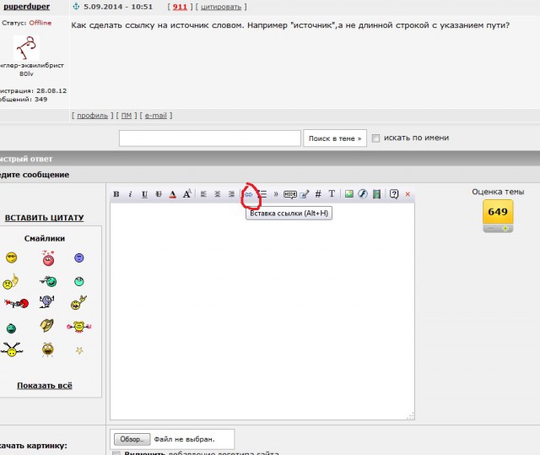Insert HIDE tag via toolbar

(290, 195)
